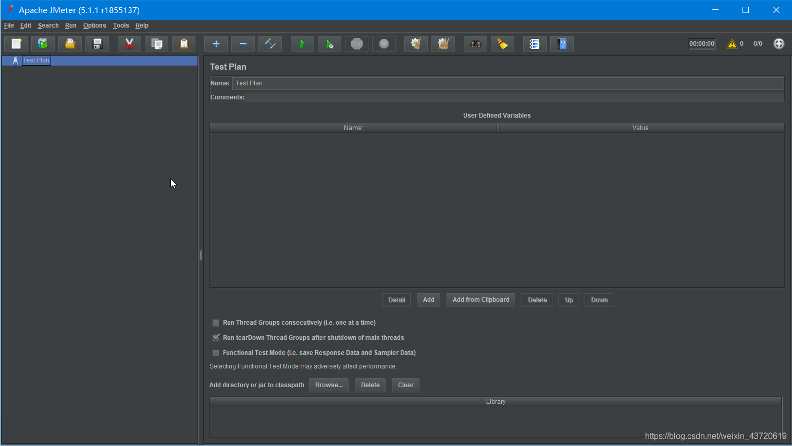Click Browse... for classpath jar

pos(329,385)
